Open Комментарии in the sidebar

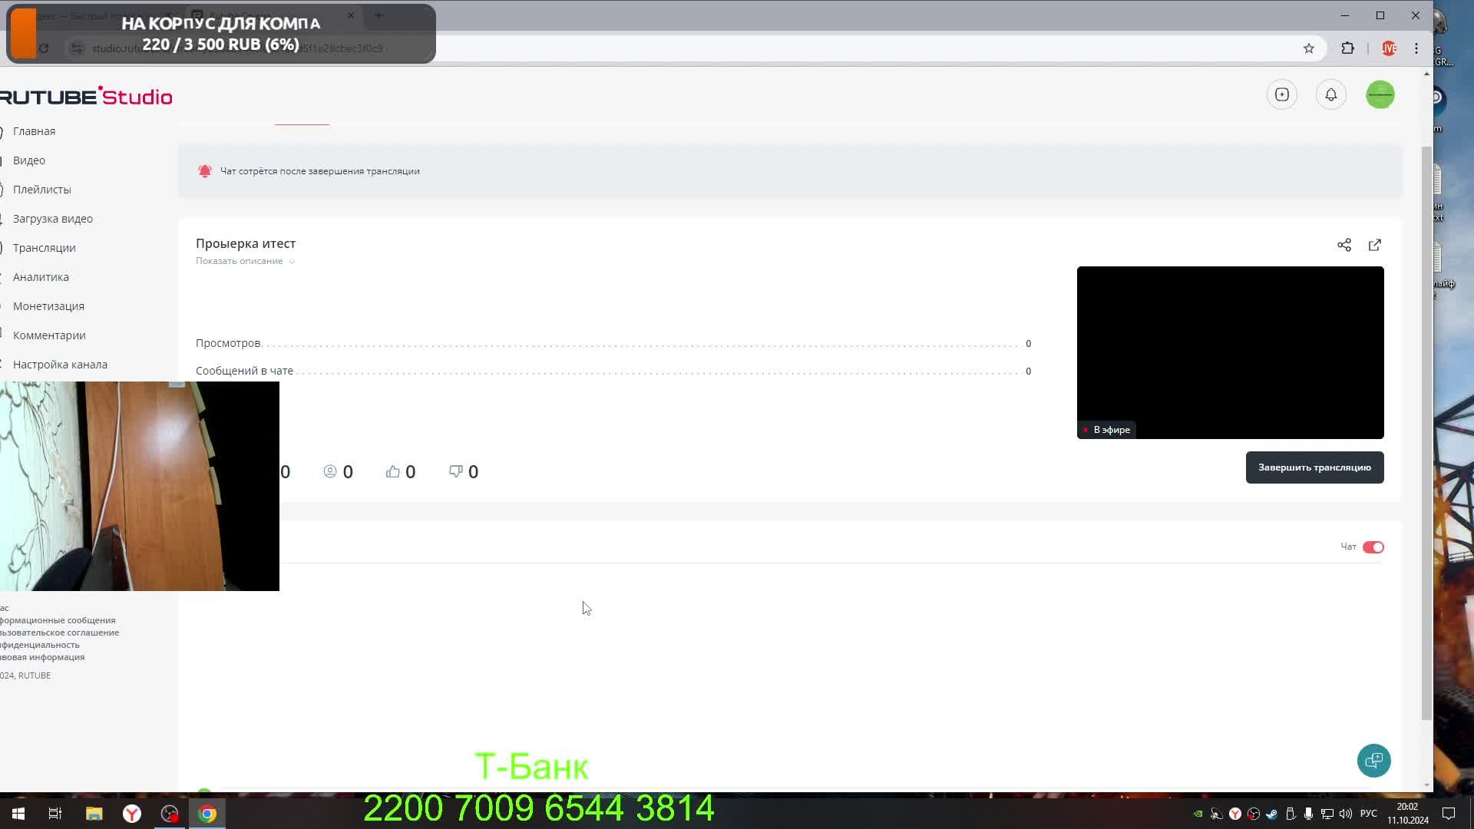click(49, 335)
